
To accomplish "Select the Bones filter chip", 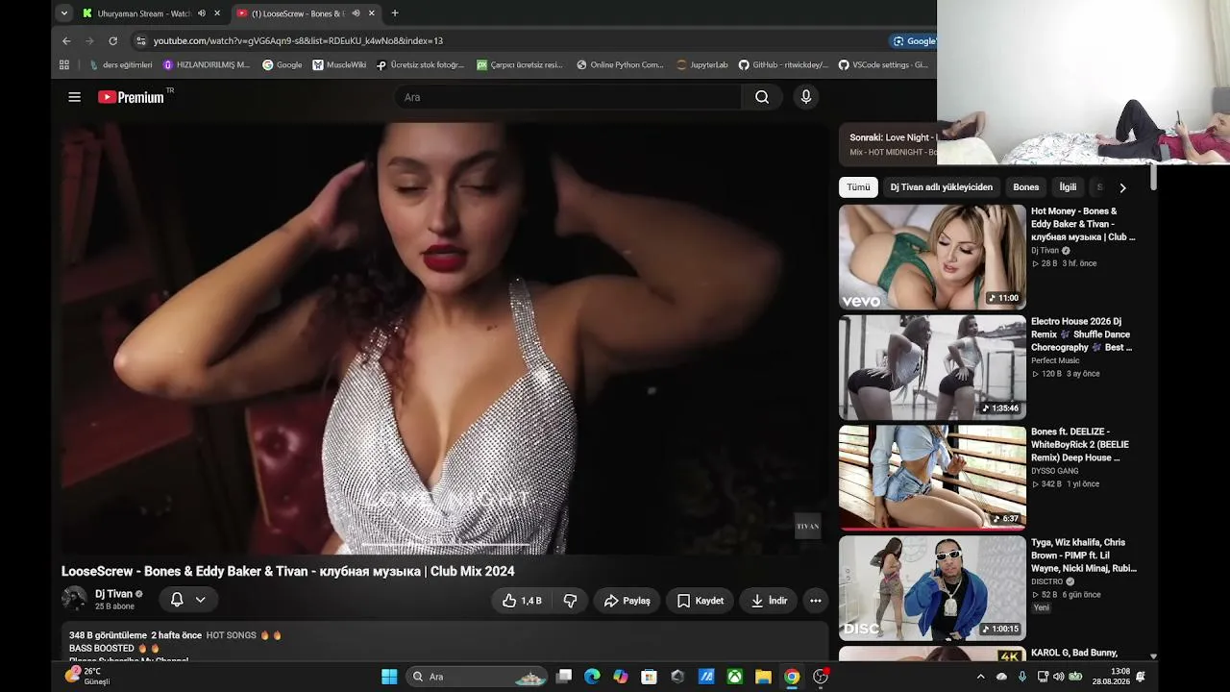I will [x=1026, y=187].
